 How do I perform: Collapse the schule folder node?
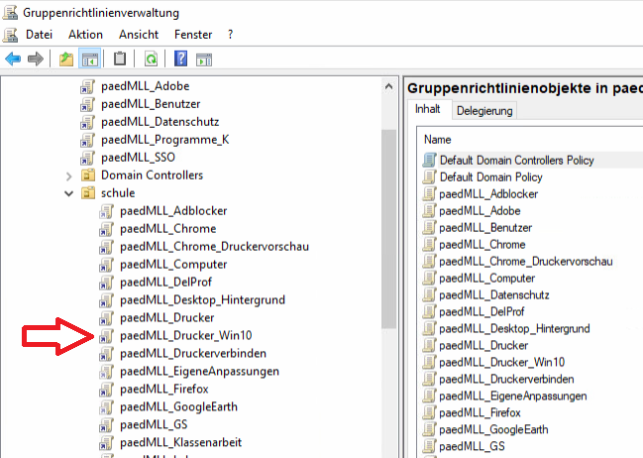click(x=68, y=193)
